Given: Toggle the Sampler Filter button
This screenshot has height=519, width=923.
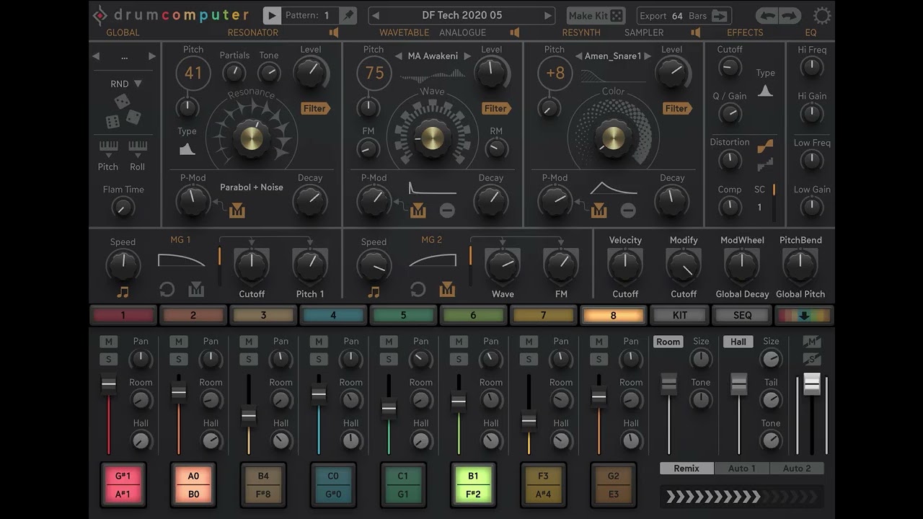Looking at the screenshot, I should pyautogui.click(x=677, y=108).
